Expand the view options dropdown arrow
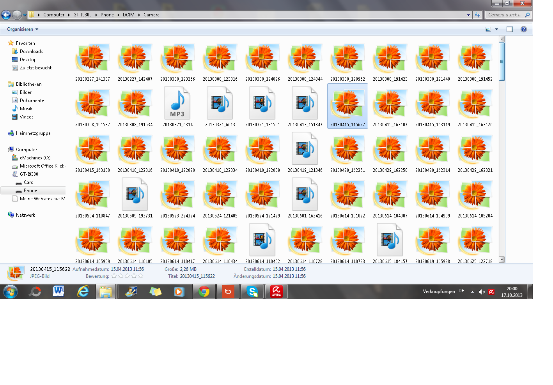The height and width of the screenshot is (385, 553). [496, 29]
